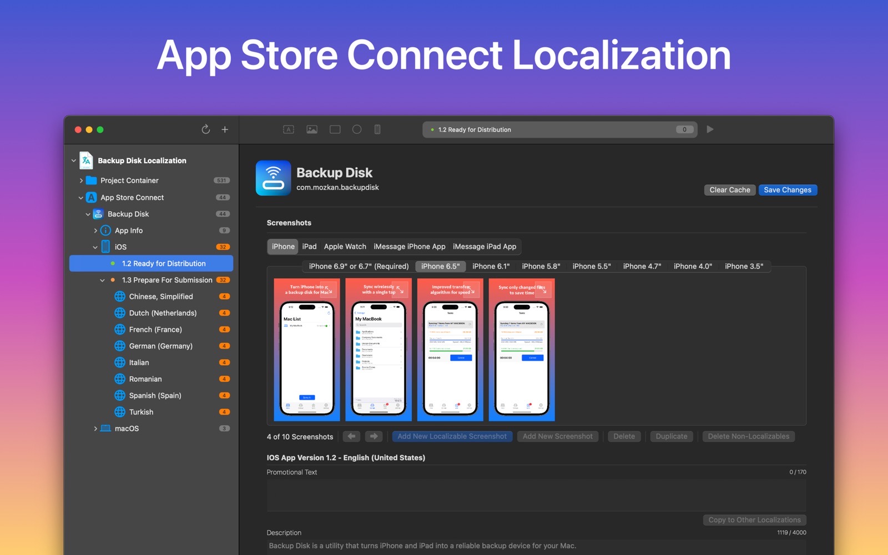888x555 pixels.
Task: Select 1.2 Ready for Distribution in sidebar
Action: [151, 264]
